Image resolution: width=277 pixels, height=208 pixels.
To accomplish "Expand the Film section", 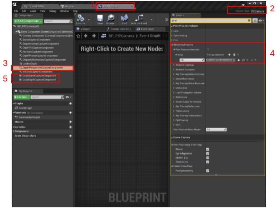I will point(172,40).
